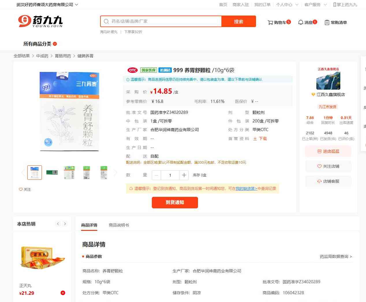366x302 pixels.
Task: Expand the pharmacy account name dropdown
Action: coord(47,5)
